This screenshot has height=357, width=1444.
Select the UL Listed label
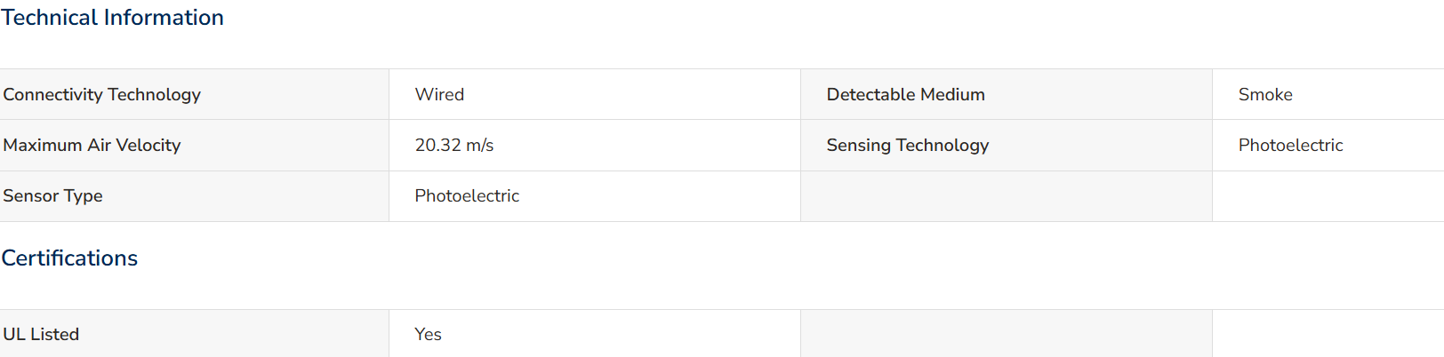41,334
